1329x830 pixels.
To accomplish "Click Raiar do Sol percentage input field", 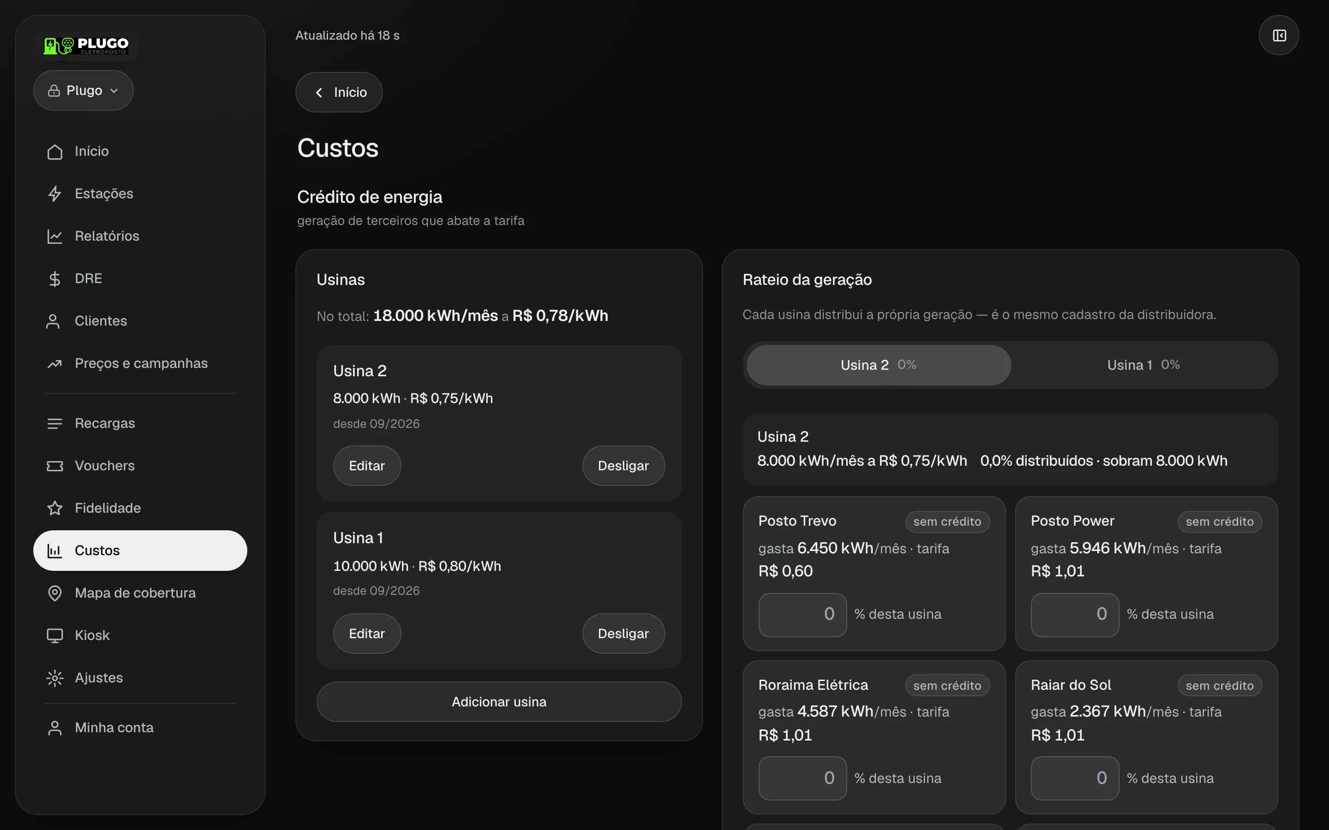I will [x=1075, y=778].
